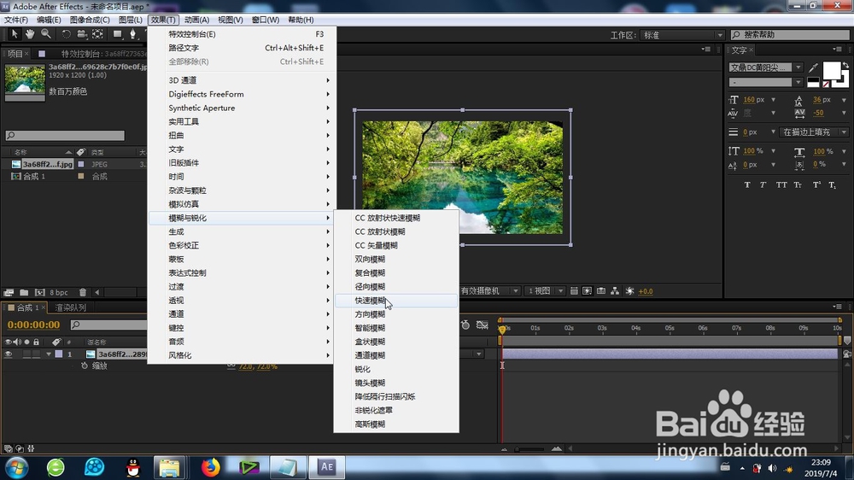Toggle brainstorm/auto-keyframe icon in timeline
Image resolution: width=854 pixels, height=480 pixels.
(465, 325)
